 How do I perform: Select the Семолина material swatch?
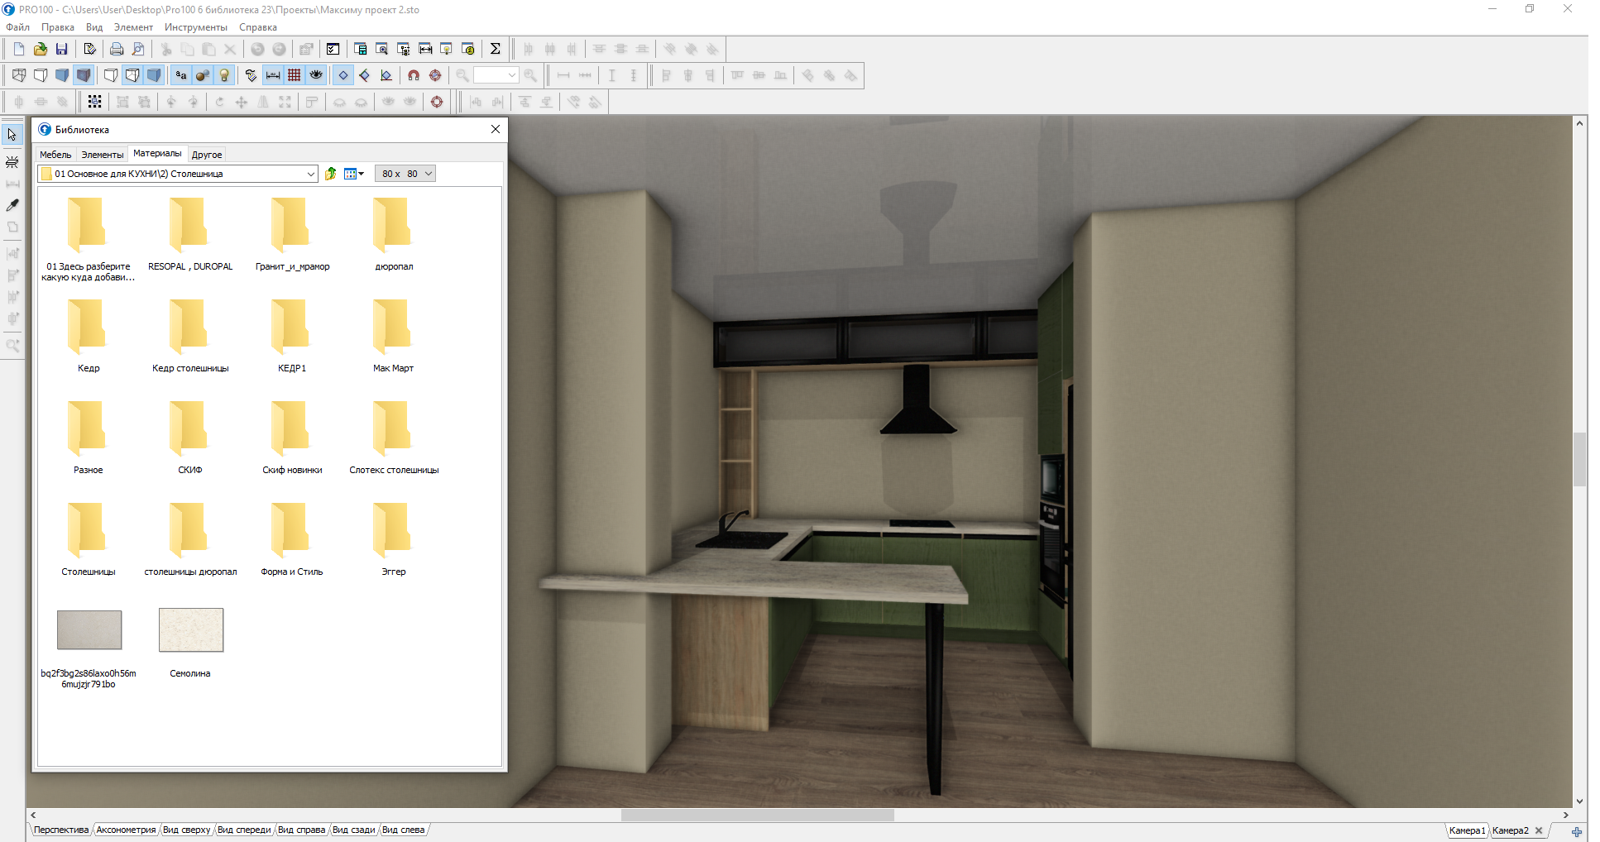[191, 631]
